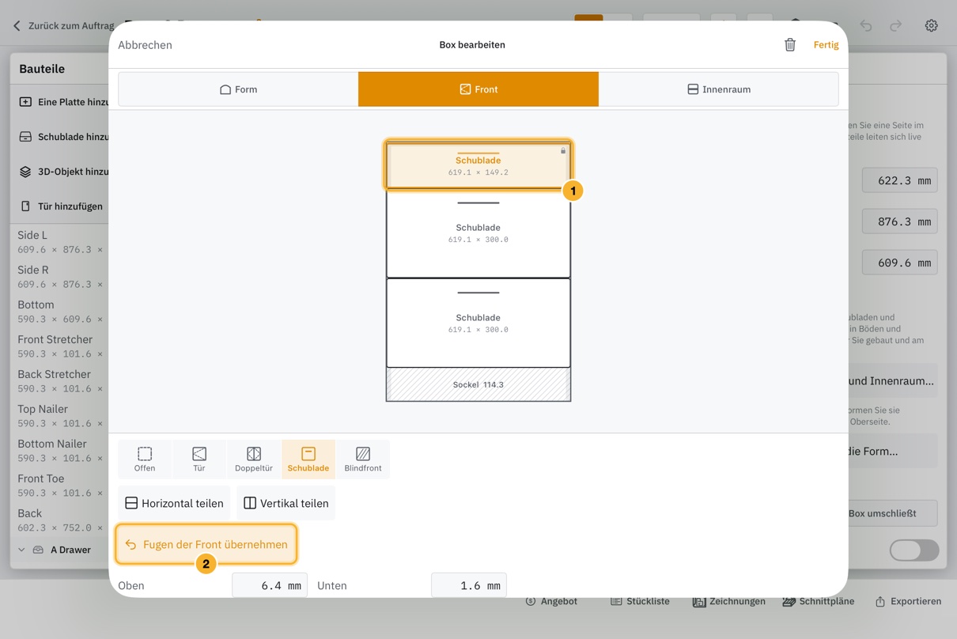This screenshot has height=639, width=957.
Task: Open Stückliste in the bottom bar
Action: click(x=640, y=601)
